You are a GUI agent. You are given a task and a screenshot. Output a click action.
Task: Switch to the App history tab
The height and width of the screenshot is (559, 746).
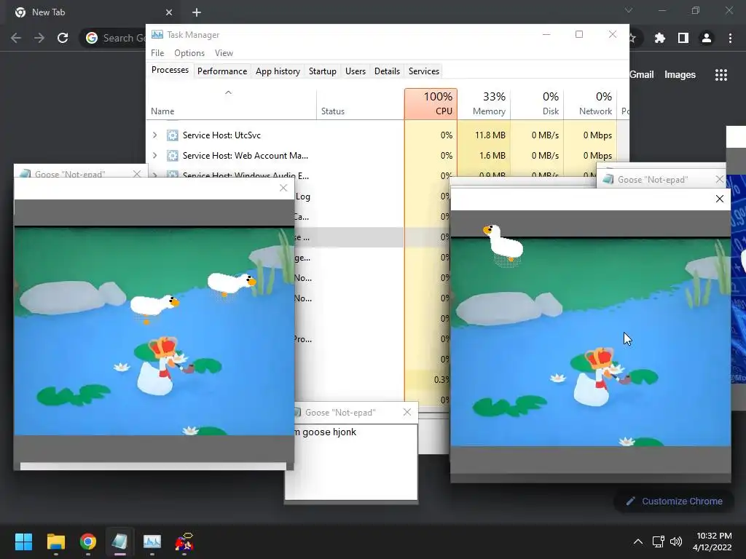[278, 71]
